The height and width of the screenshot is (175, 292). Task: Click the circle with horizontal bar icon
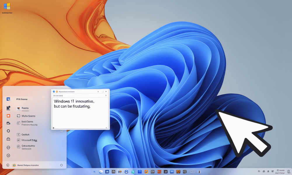8,148
